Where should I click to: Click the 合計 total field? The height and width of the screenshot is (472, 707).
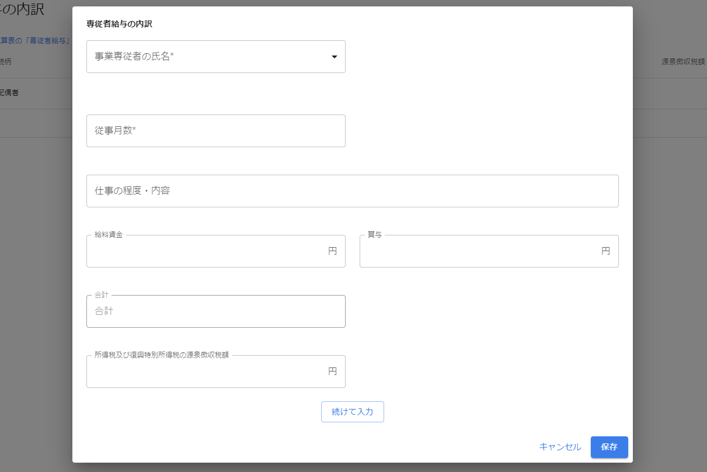click(215, 311)
